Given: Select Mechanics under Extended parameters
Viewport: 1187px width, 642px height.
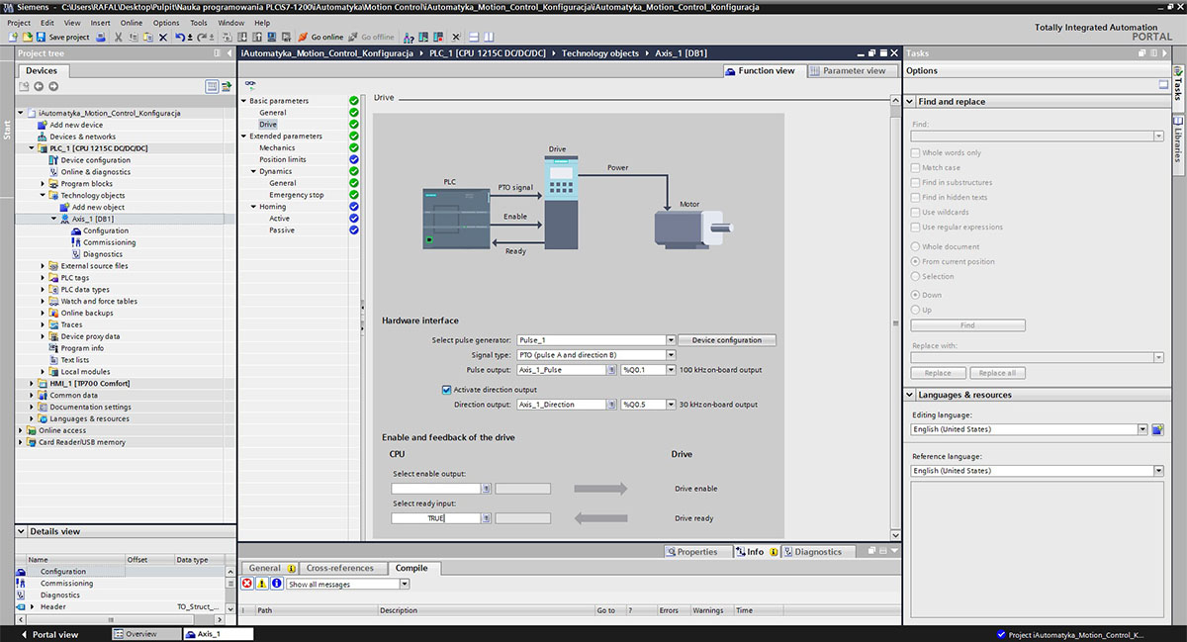Looking at the screenshot, I should (277, 148).
